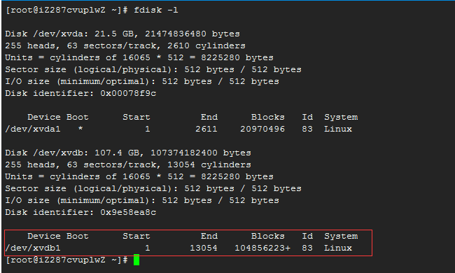Click '2610 cylinders' text

coord(206,45)
